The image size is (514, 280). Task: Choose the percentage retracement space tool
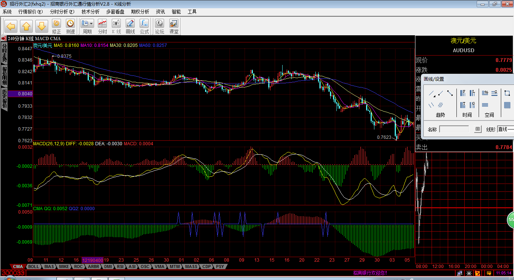[x=485, y=93]
